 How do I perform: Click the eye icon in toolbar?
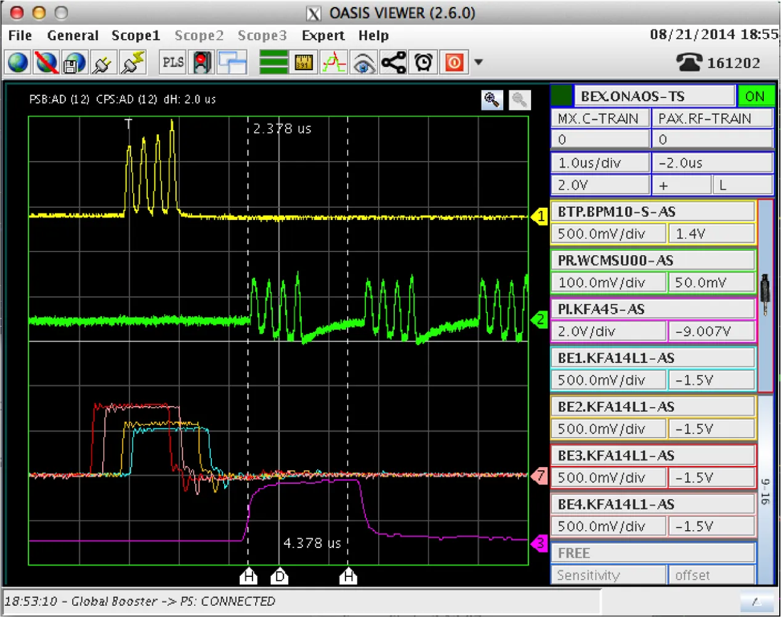pyautogui.click(x=363, y=63)
